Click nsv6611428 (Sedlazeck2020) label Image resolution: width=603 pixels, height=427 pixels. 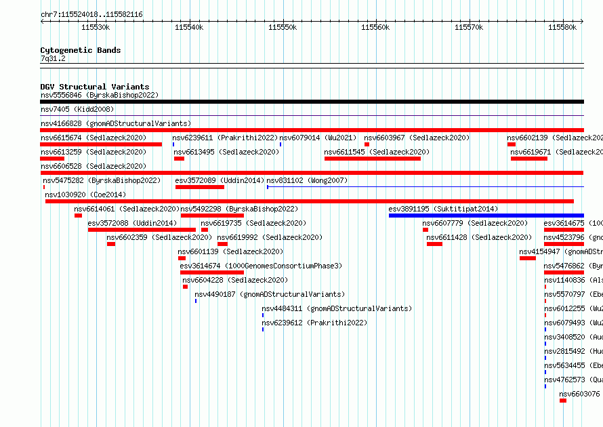(479, 237)
